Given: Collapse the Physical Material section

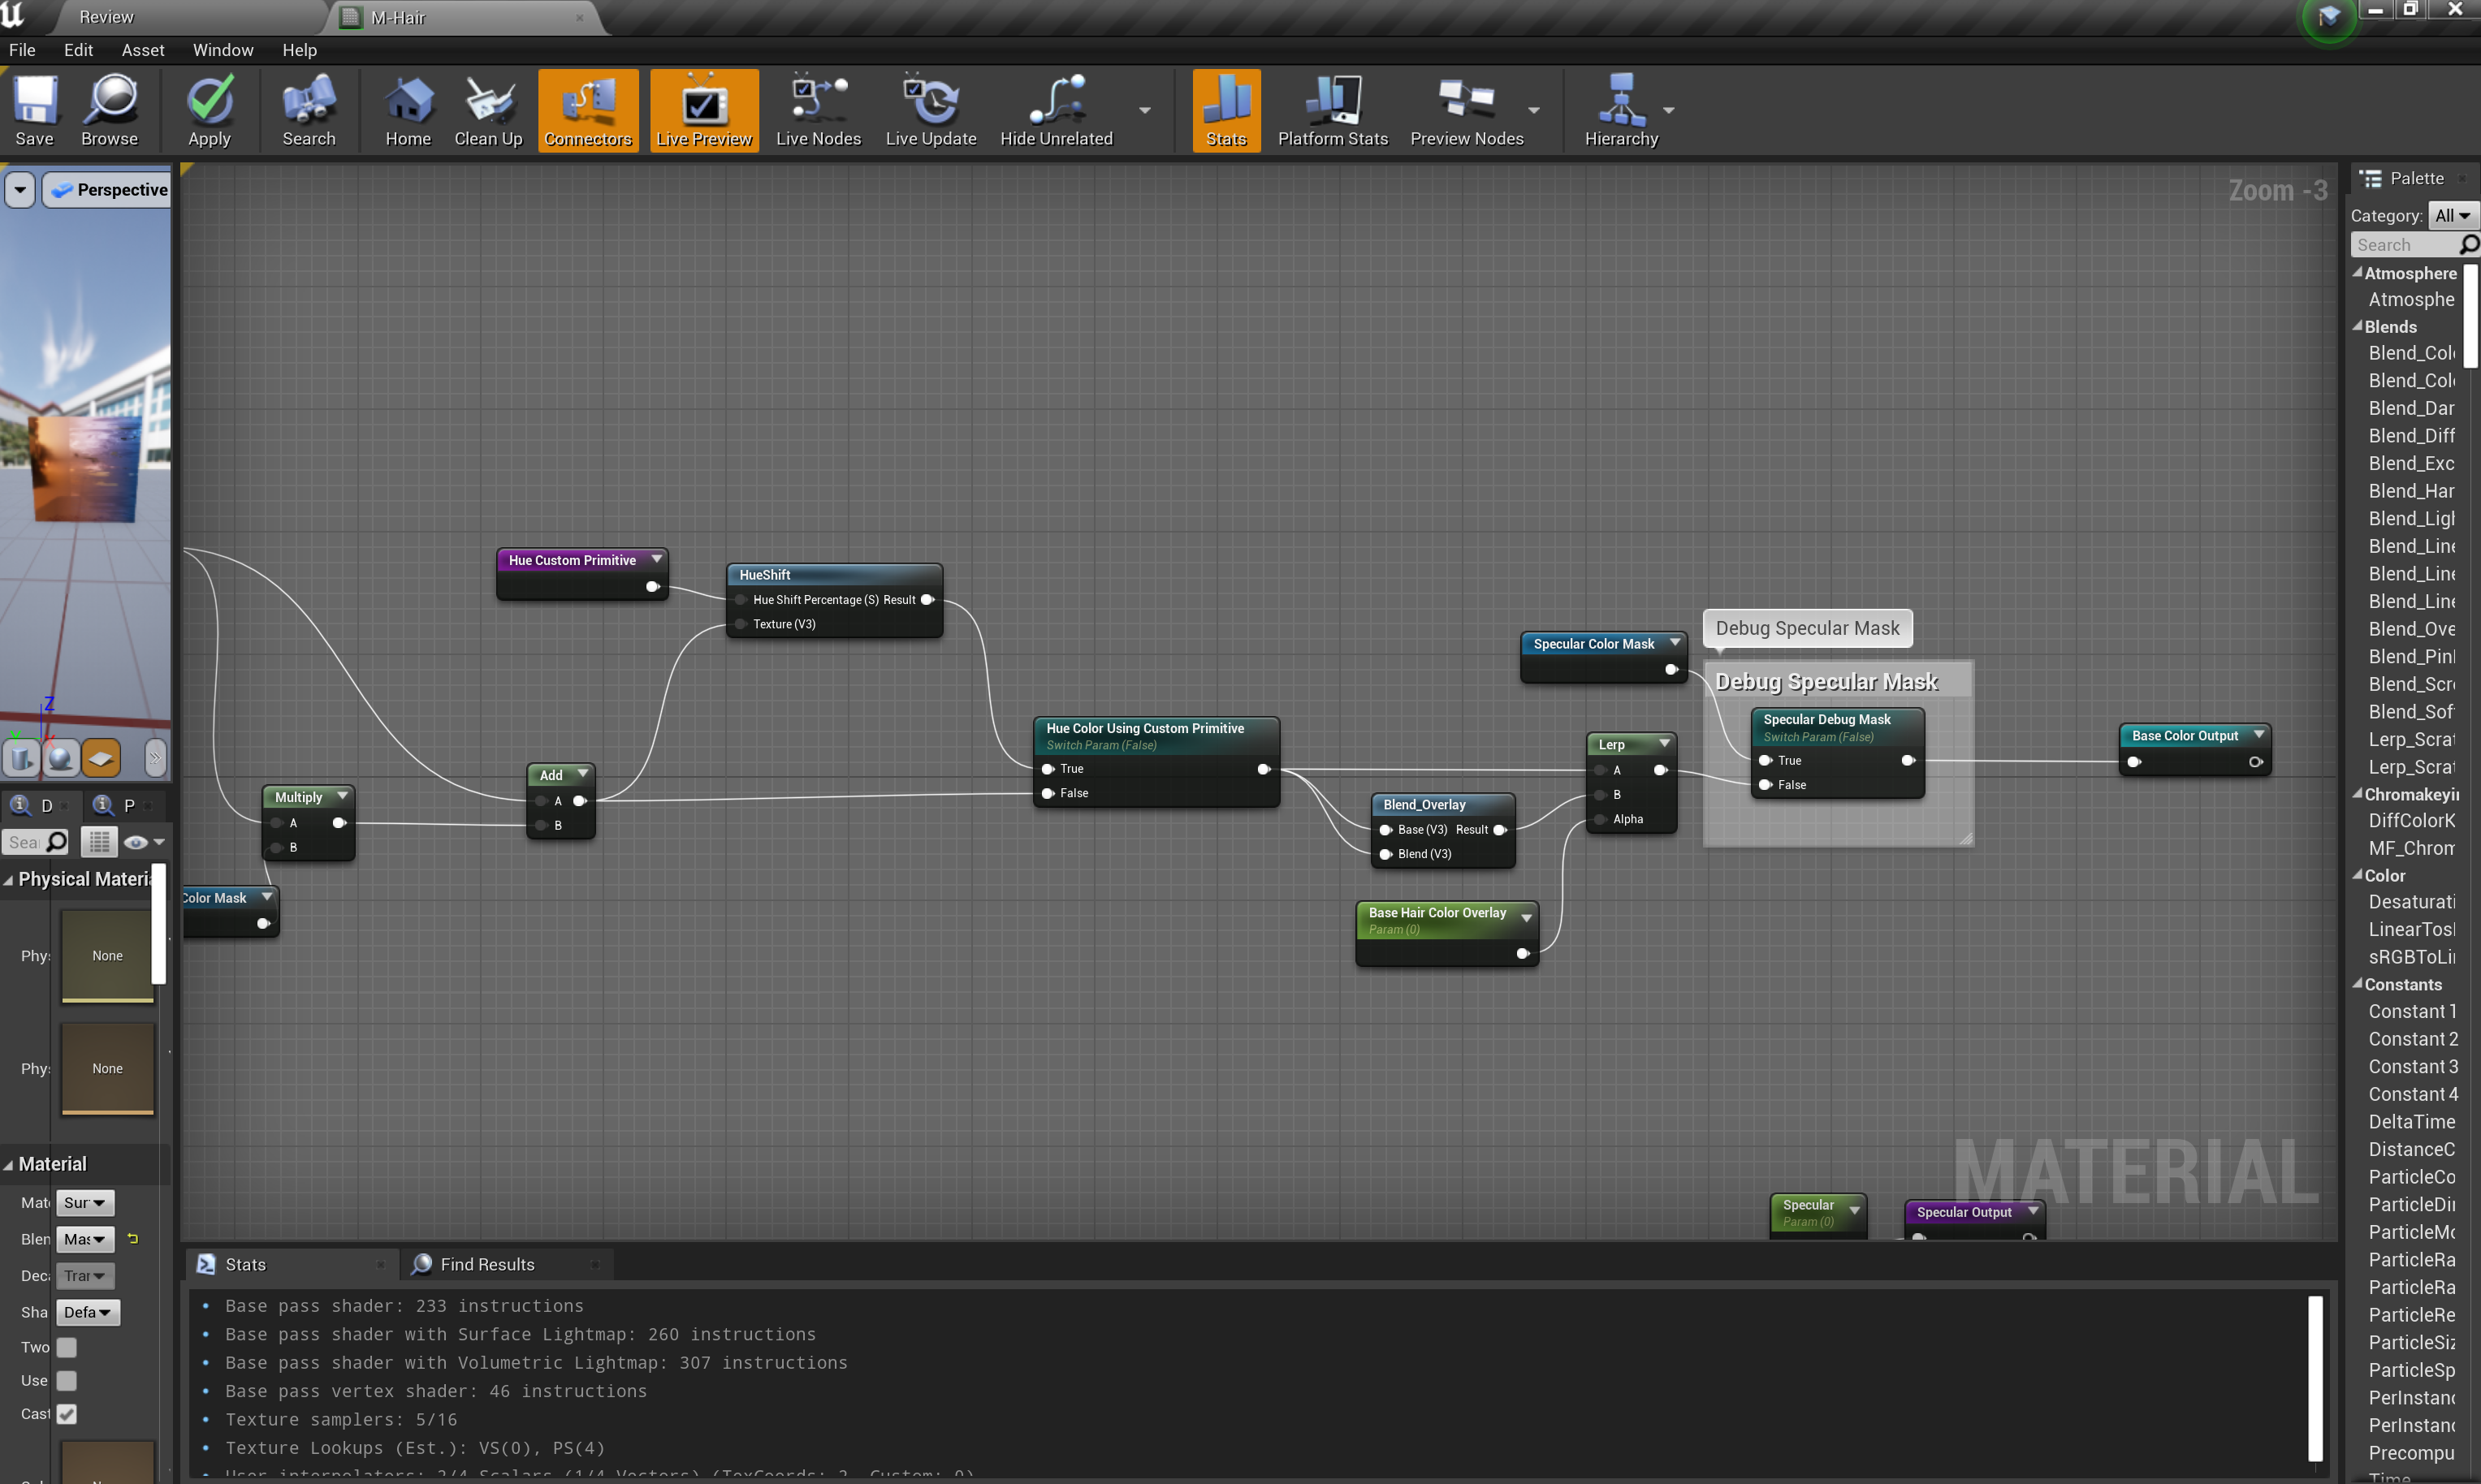Looking at the screenshot, I should coord(8,880).
